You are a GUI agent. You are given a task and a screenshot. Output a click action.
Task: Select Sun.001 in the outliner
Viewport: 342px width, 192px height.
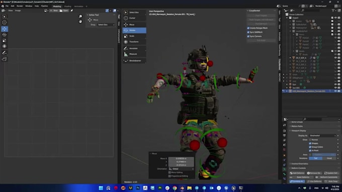[296, 88]
